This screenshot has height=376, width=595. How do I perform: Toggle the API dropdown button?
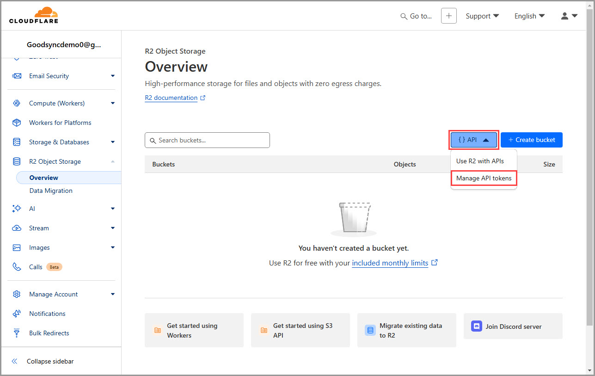[x=474, y=140]
